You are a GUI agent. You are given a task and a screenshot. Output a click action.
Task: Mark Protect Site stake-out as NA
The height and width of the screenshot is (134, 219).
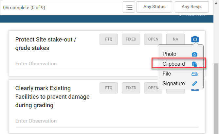click(175, 39)
